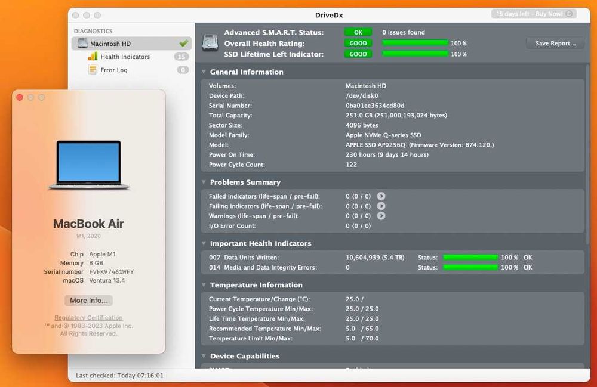Viewport: 597px width, 387px height.
Task: Collapse the Device Capabilities section
Action: [204, 356]
